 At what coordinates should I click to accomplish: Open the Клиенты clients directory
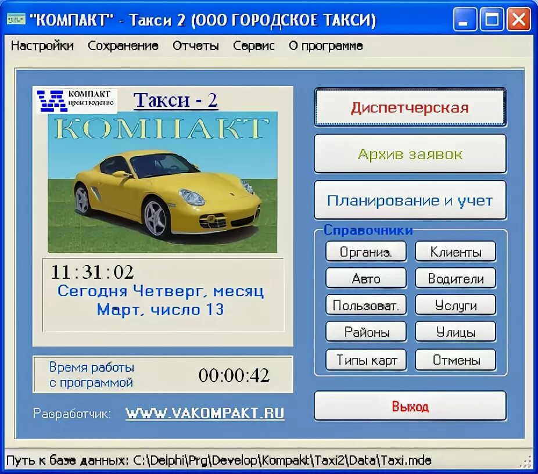(x=455, y=251)
